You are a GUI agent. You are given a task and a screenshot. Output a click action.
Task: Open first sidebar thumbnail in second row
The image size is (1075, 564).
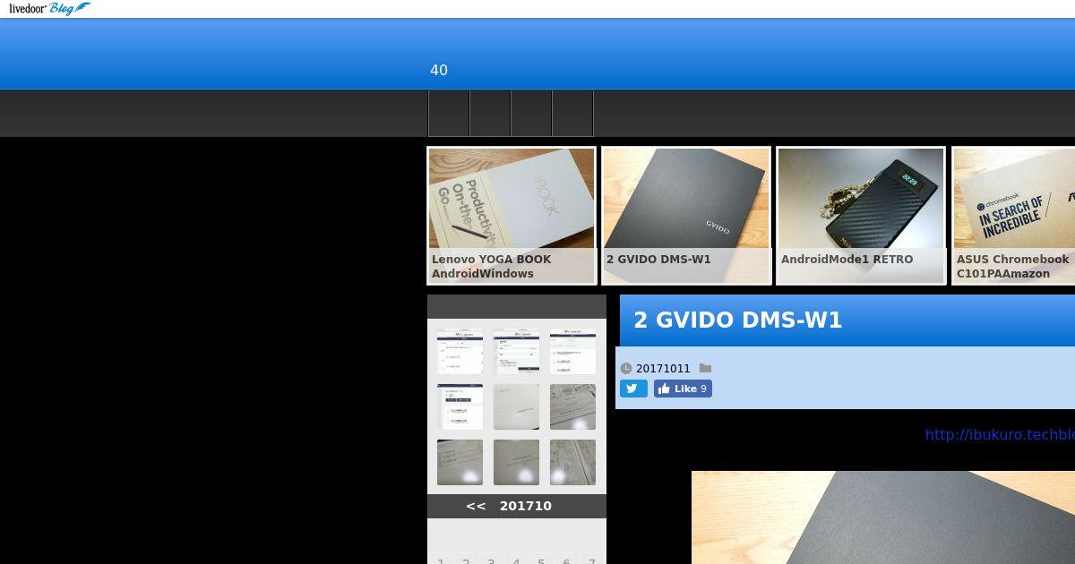[x=460, y=407]
